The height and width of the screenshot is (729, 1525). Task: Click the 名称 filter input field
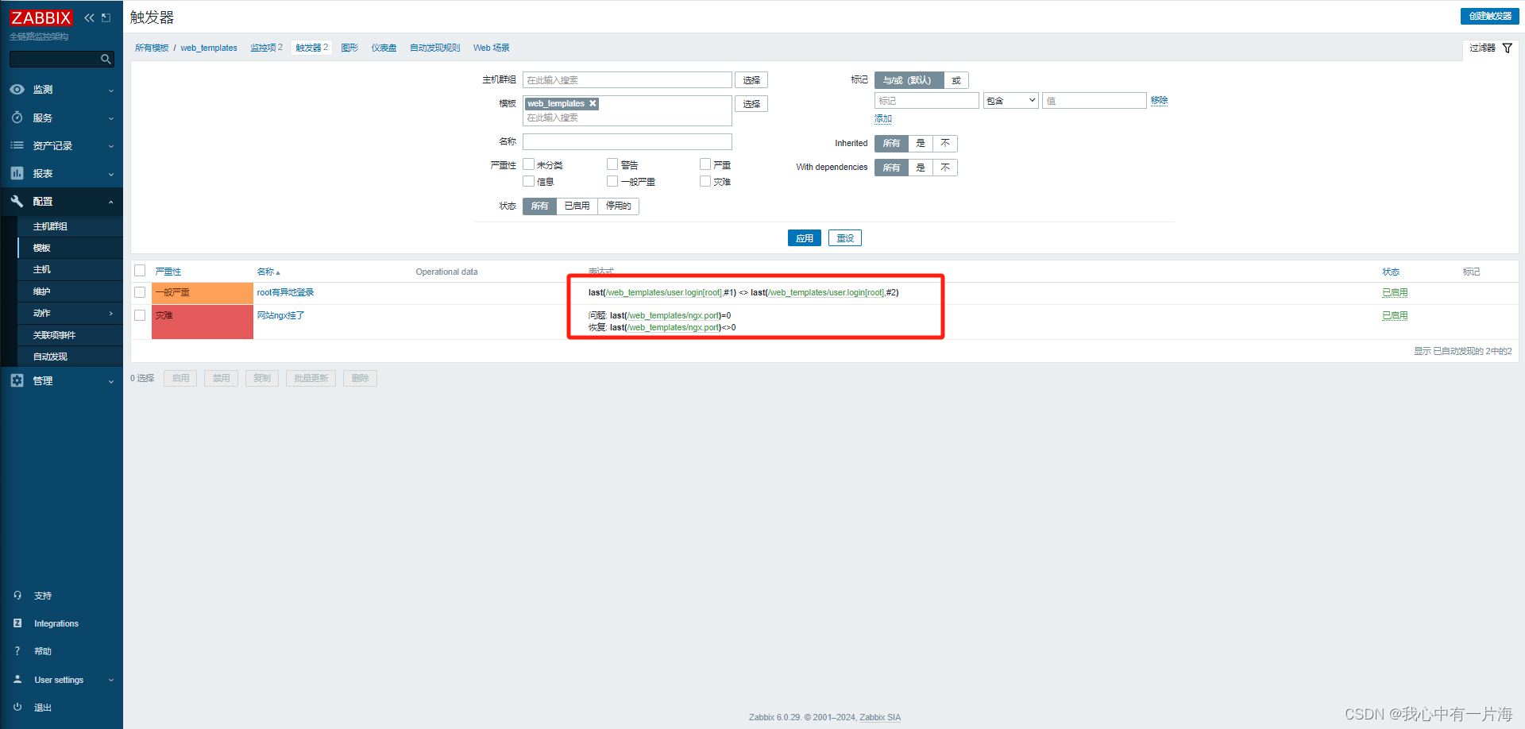pos(627,142)
